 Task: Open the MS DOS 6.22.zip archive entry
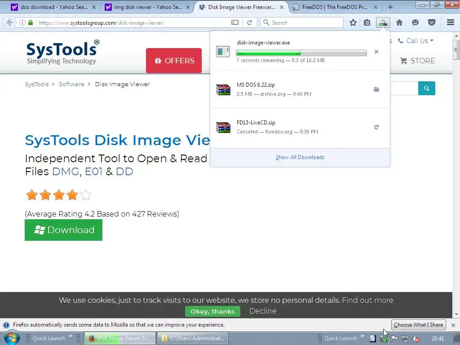299,89
